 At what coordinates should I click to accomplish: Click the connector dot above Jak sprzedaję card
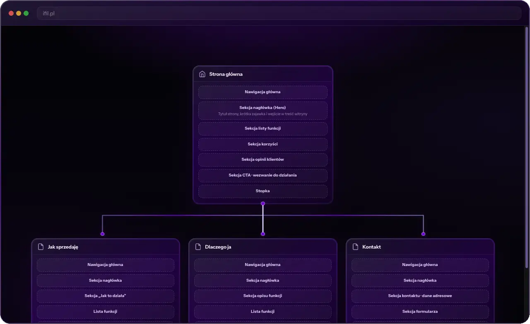[102, 234]
